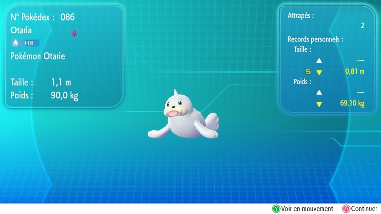The width and height of the screenshot is (381, 214).
Task: Click the 0,81 m smallest size record
Action: (354, 72)
